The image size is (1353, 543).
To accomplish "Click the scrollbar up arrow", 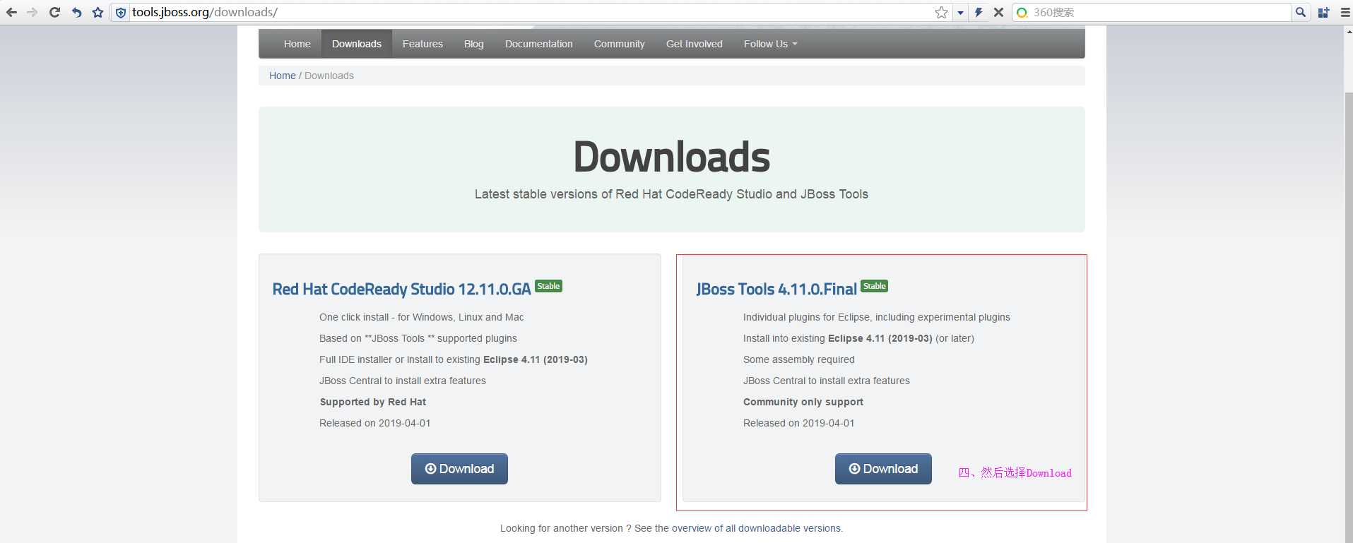I will click(1347, 31).
